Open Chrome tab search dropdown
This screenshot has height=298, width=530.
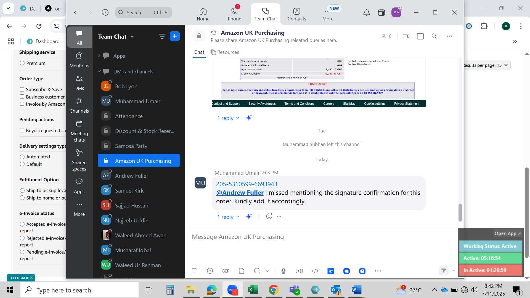coord(8,8)
